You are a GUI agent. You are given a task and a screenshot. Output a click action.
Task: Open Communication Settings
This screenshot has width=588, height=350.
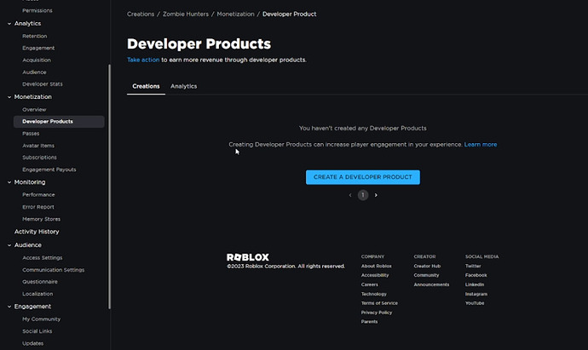tap(53, 270)
